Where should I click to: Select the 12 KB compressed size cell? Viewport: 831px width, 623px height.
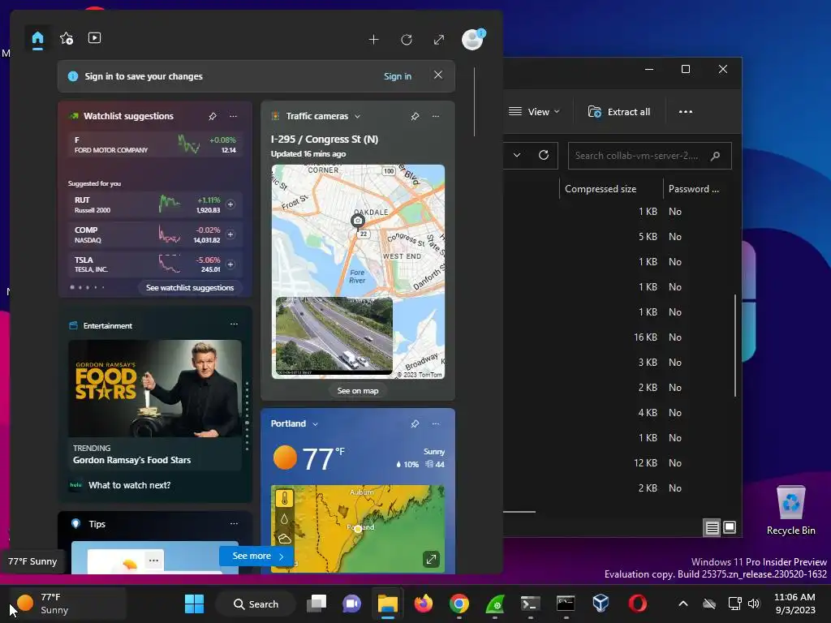pyautogui.click(x=645, y=463)
